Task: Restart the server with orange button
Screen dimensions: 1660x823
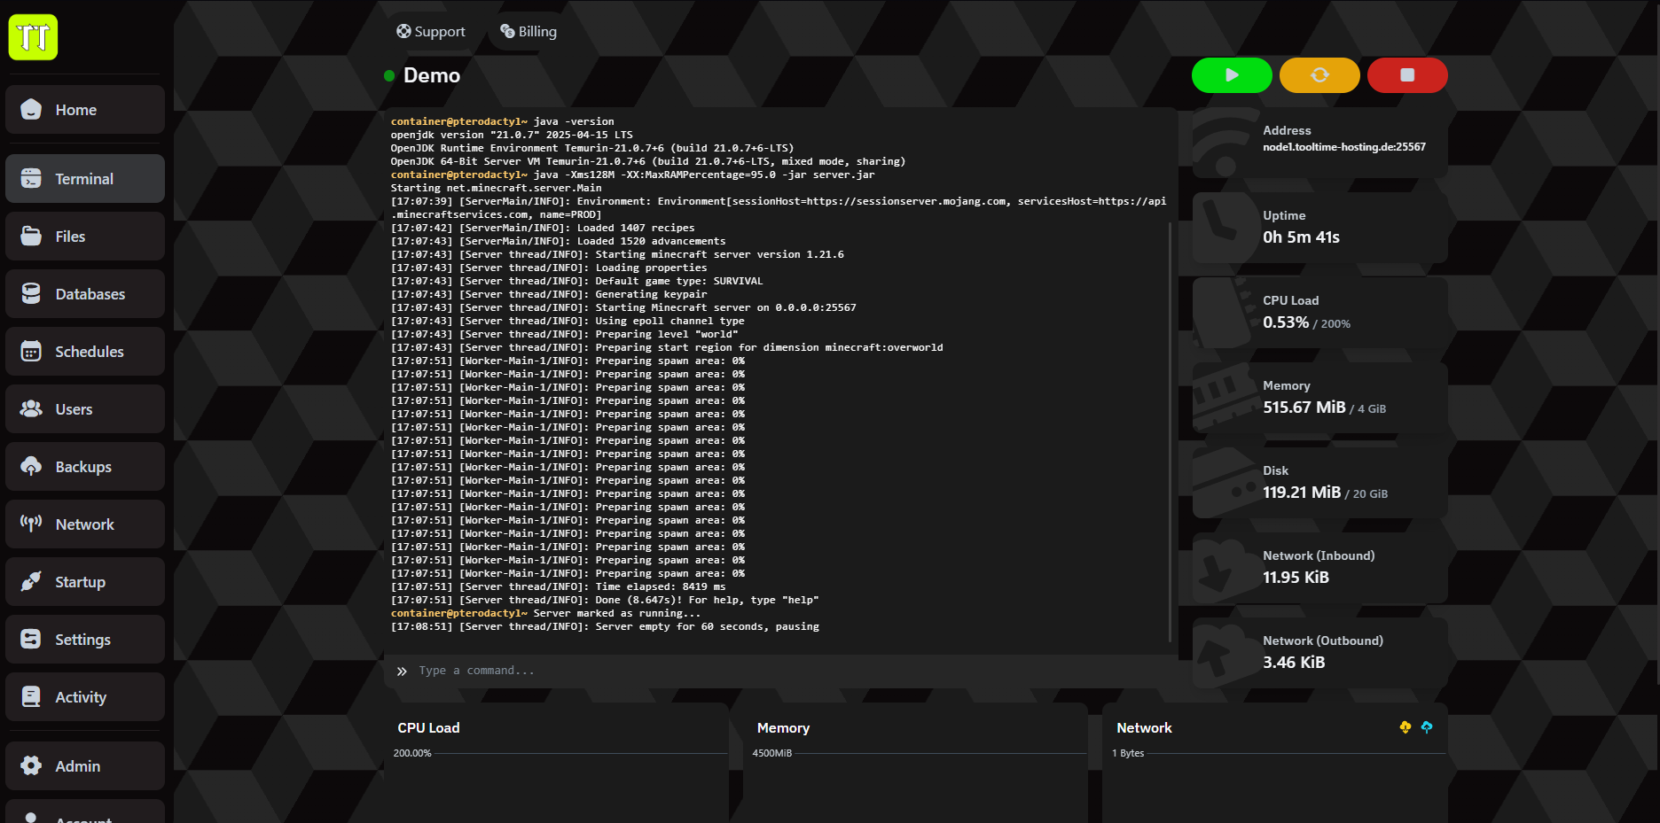Action: pos(1319,75)
